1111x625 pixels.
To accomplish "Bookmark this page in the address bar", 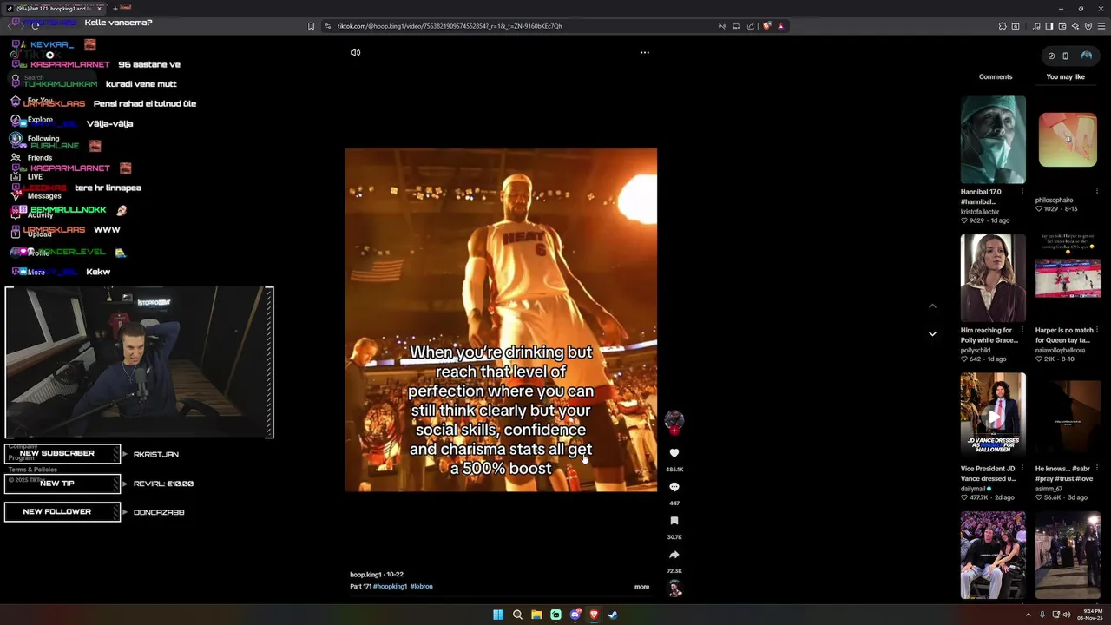I will tap(311, 26).
